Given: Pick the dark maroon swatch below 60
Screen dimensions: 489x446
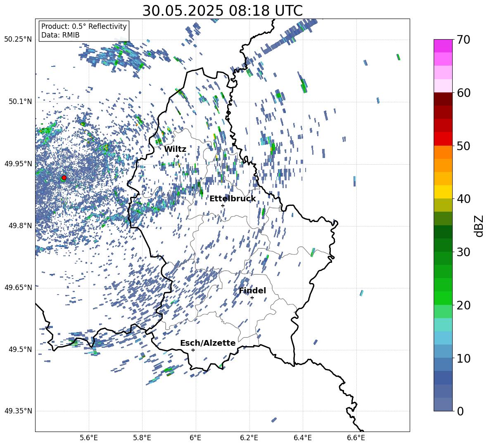Looking at the screenshot, I should coord(443,99).
